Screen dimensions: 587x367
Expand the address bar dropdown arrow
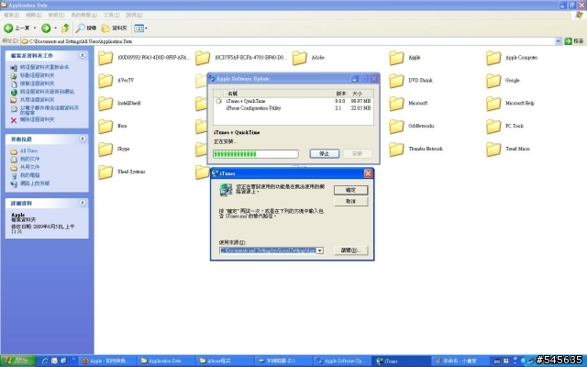(558, 41)
